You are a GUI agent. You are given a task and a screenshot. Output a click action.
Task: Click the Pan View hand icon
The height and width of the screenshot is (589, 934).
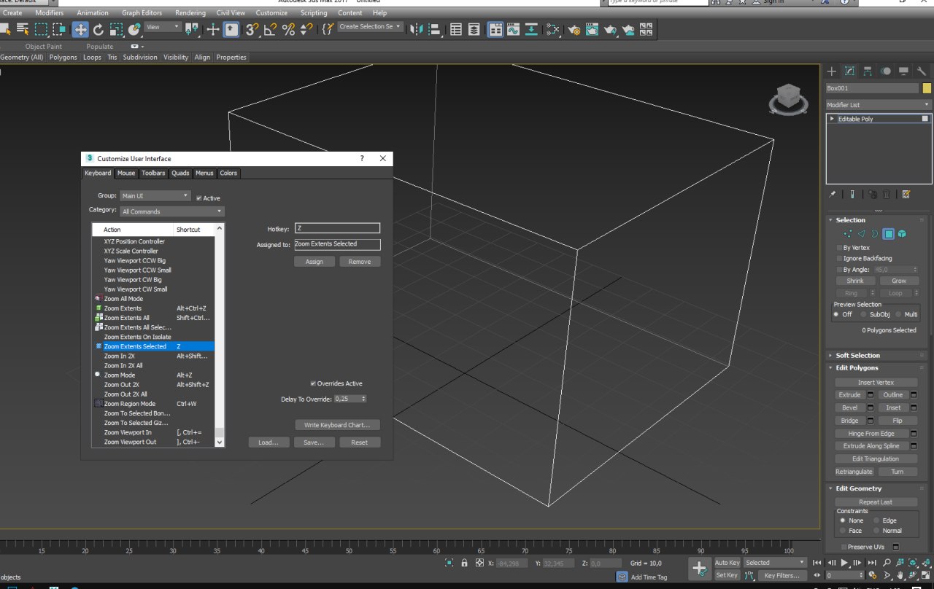900,576
